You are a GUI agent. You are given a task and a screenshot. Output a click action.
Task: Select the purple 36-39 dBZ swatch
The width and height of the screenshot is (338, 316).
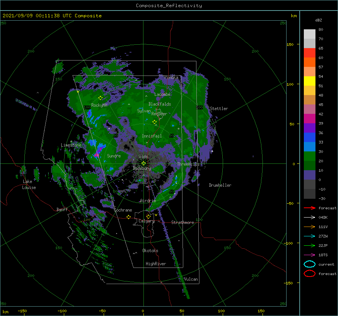coord(309,128)
